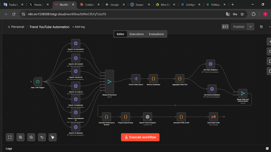Click the Publish button
271x152 pixels.
[x=239, y=27]
